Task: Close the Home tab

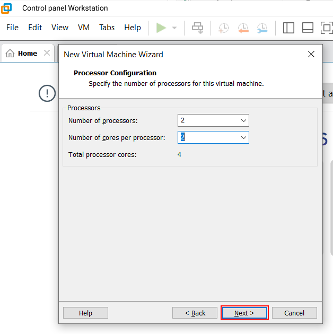Action: (x=47, y=53)
